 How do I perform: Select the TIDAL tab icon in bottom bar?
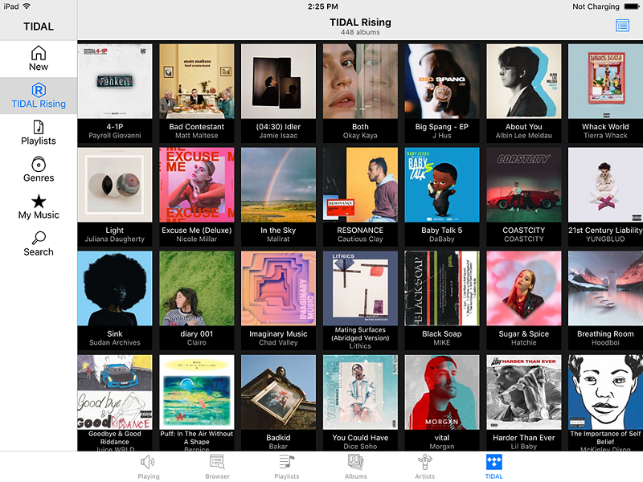point(494,462)
